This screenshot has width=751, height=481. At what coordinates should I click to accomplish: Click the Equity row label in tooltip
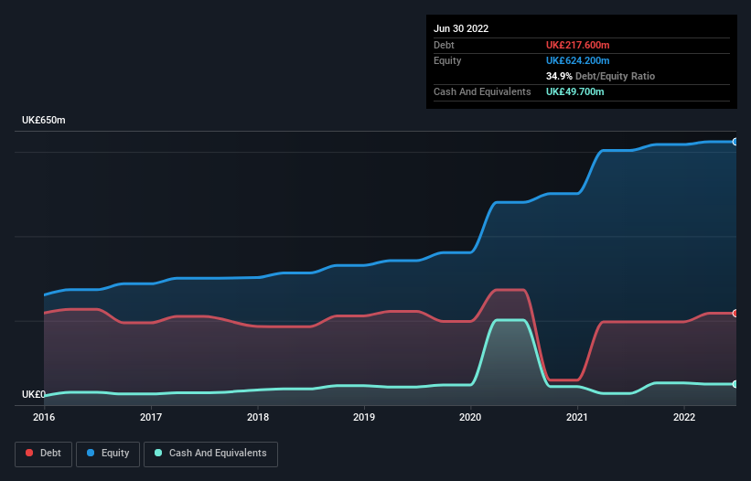tap(447, 60)
